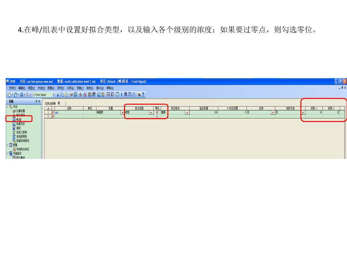347x260 pixels.
Task: Click the Help question mark icon
Action: click(x=143, y=95)
